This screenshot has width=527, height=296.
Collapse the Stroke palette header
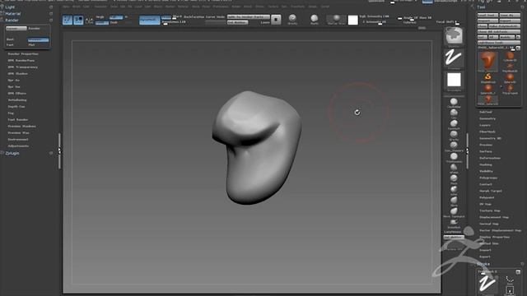tap(483, 264)
